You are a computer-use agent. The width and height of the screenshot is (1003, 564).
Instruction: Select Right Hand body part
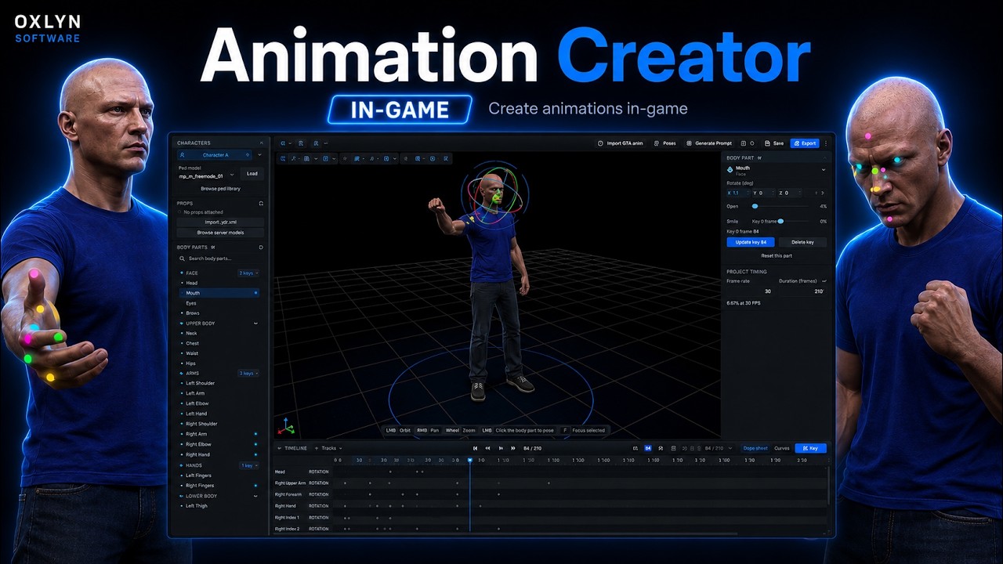197,454
